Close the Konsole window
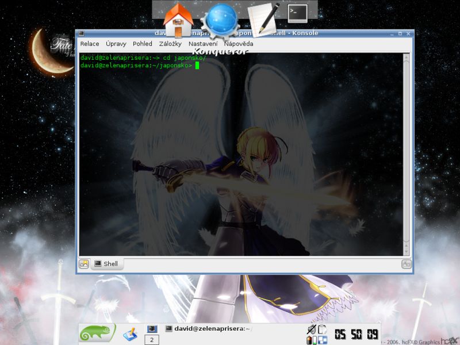Viewport: 460px width, 345px height. coord(408,34)
